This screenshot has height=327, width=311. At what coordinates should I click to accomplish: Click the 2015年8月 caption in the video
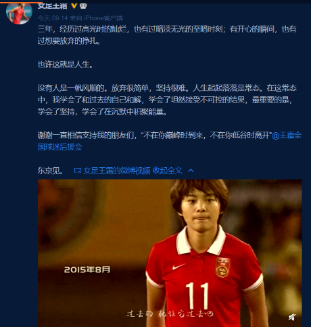pyautogui.click(x=87, y=270)
